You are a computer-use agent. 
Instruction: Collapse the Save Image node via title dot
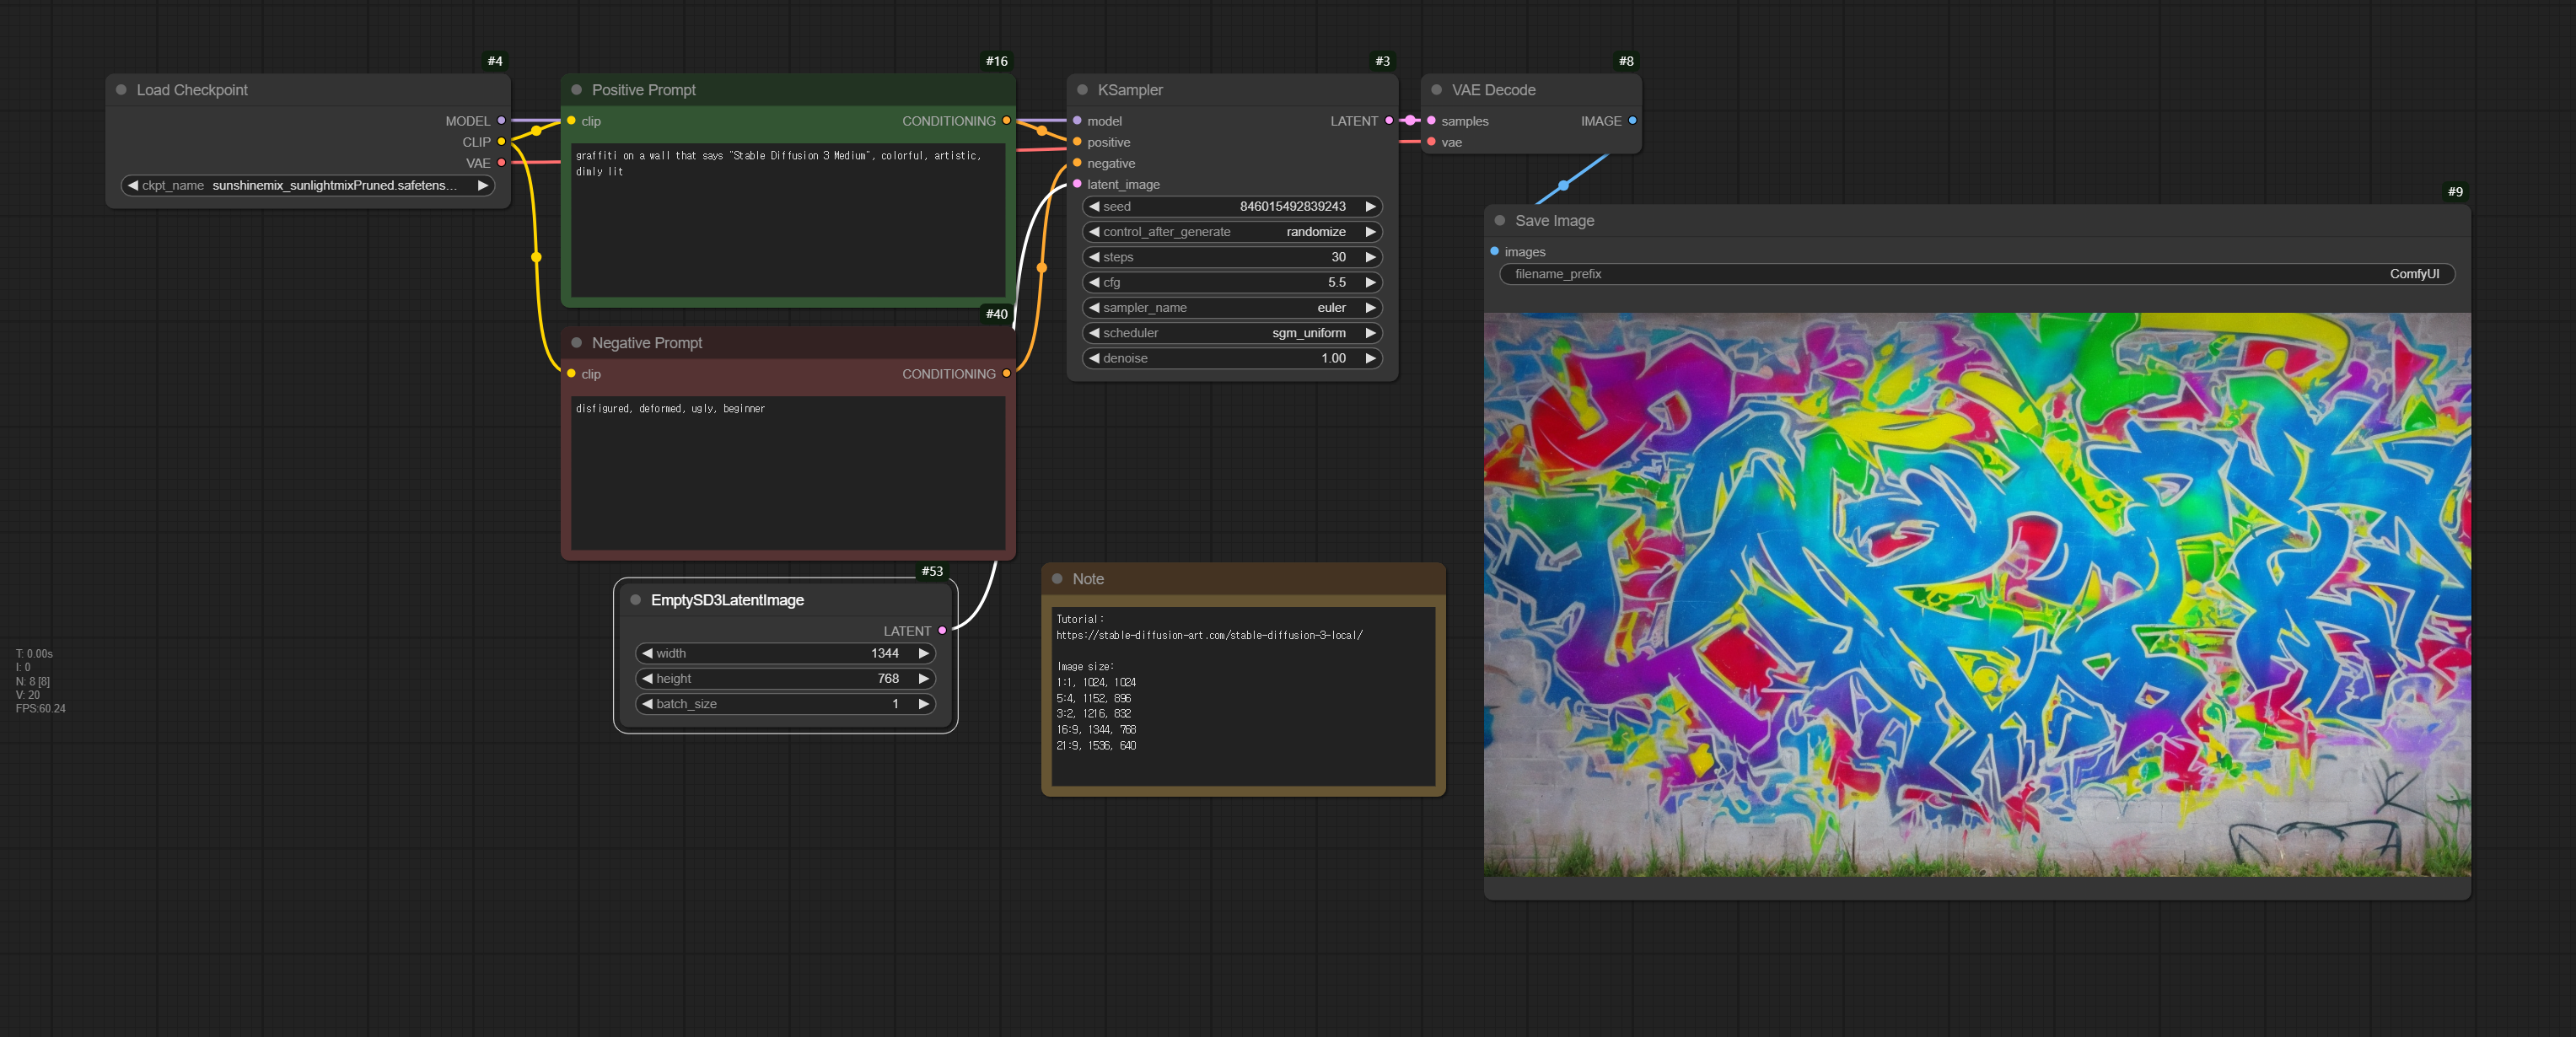[1499, 221]
